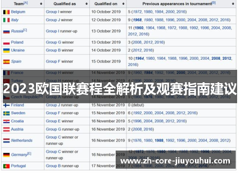
Task: Sort table by the Team column arrows
Action: (41, 4)
